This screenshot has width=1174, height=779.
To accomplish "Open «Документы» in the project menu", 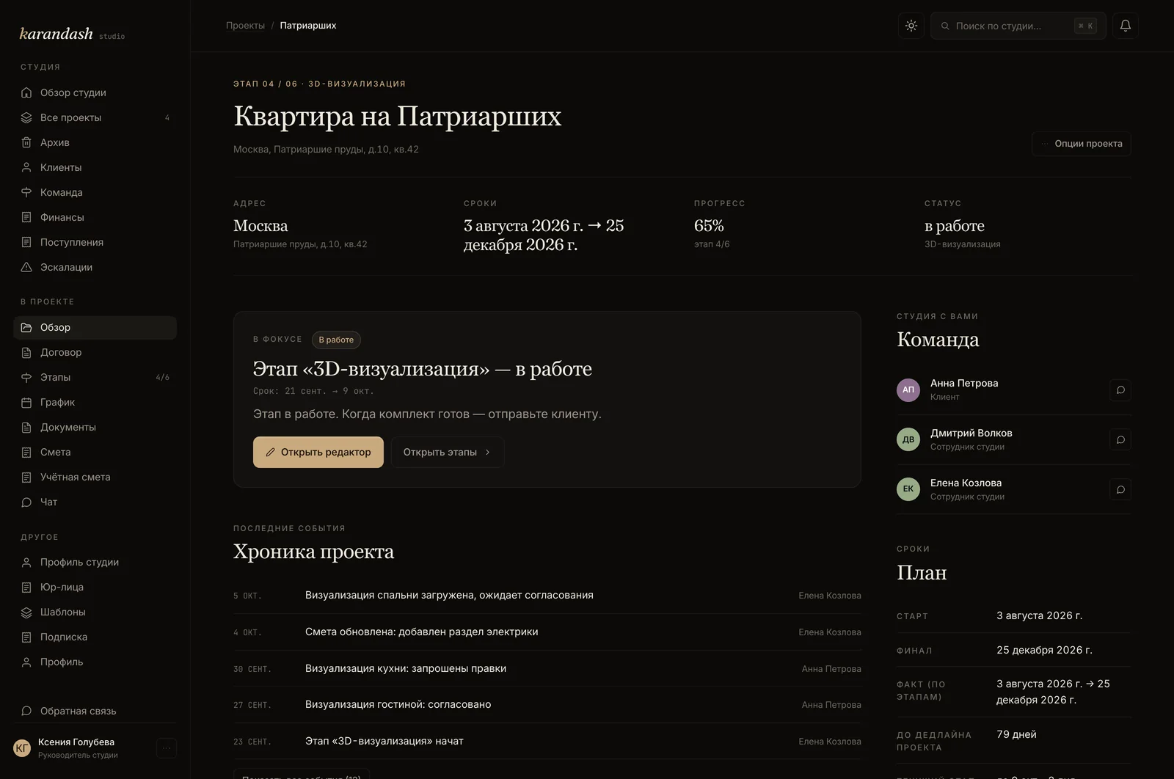I will click(x=95, y=427).
